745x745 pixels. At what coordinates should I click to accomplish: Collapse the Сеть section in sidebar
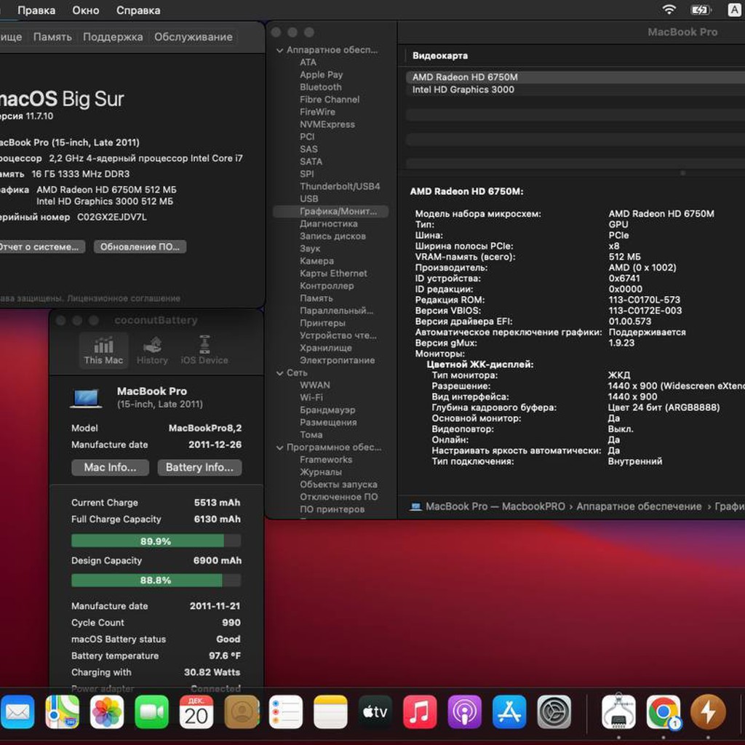click(279, 373)
